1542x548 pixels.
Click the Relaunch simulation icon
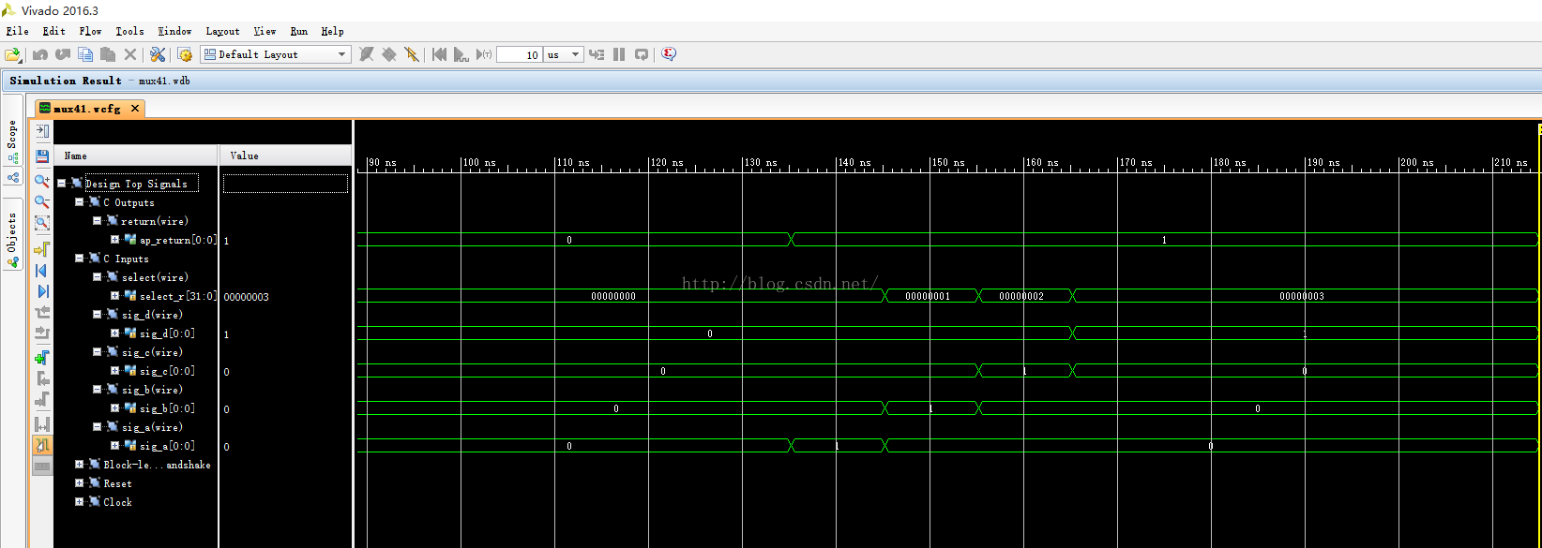642,54
